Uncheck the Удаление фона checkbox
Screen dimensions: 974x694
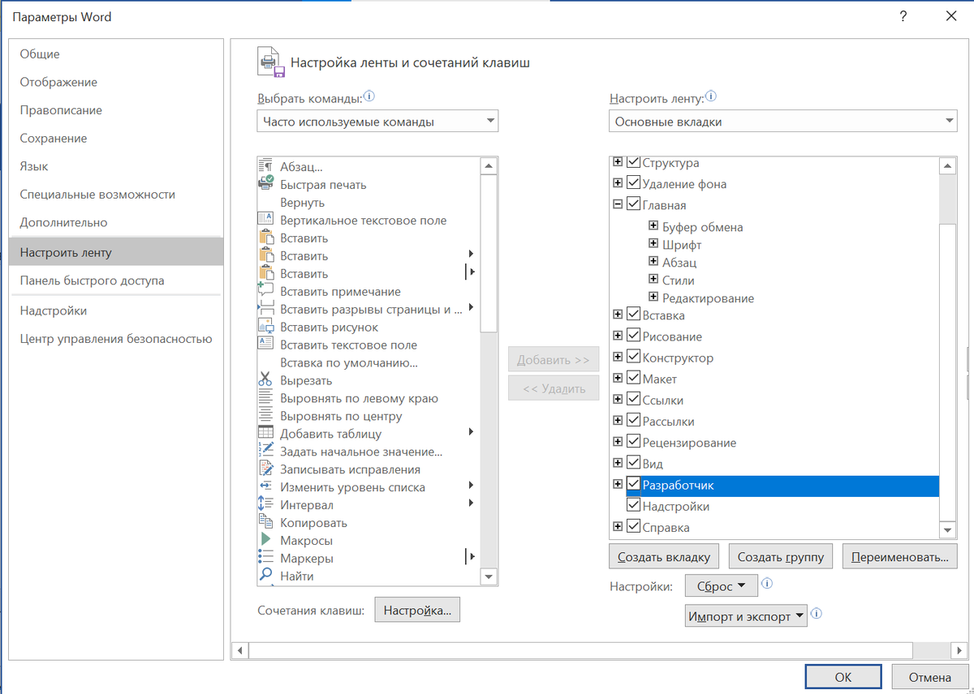click(634, 184)
